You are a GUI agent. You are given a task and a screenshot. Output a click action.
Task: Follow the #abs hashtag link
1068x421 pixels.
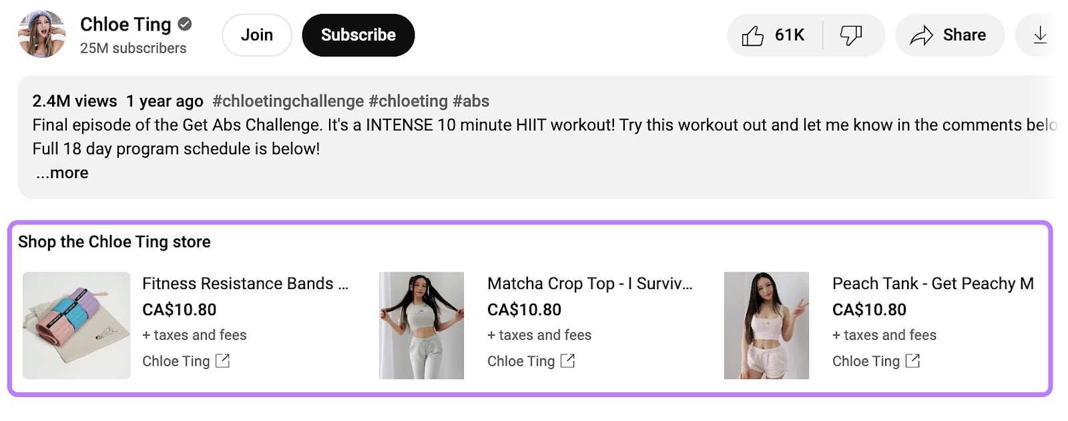[x=471, y=101]
